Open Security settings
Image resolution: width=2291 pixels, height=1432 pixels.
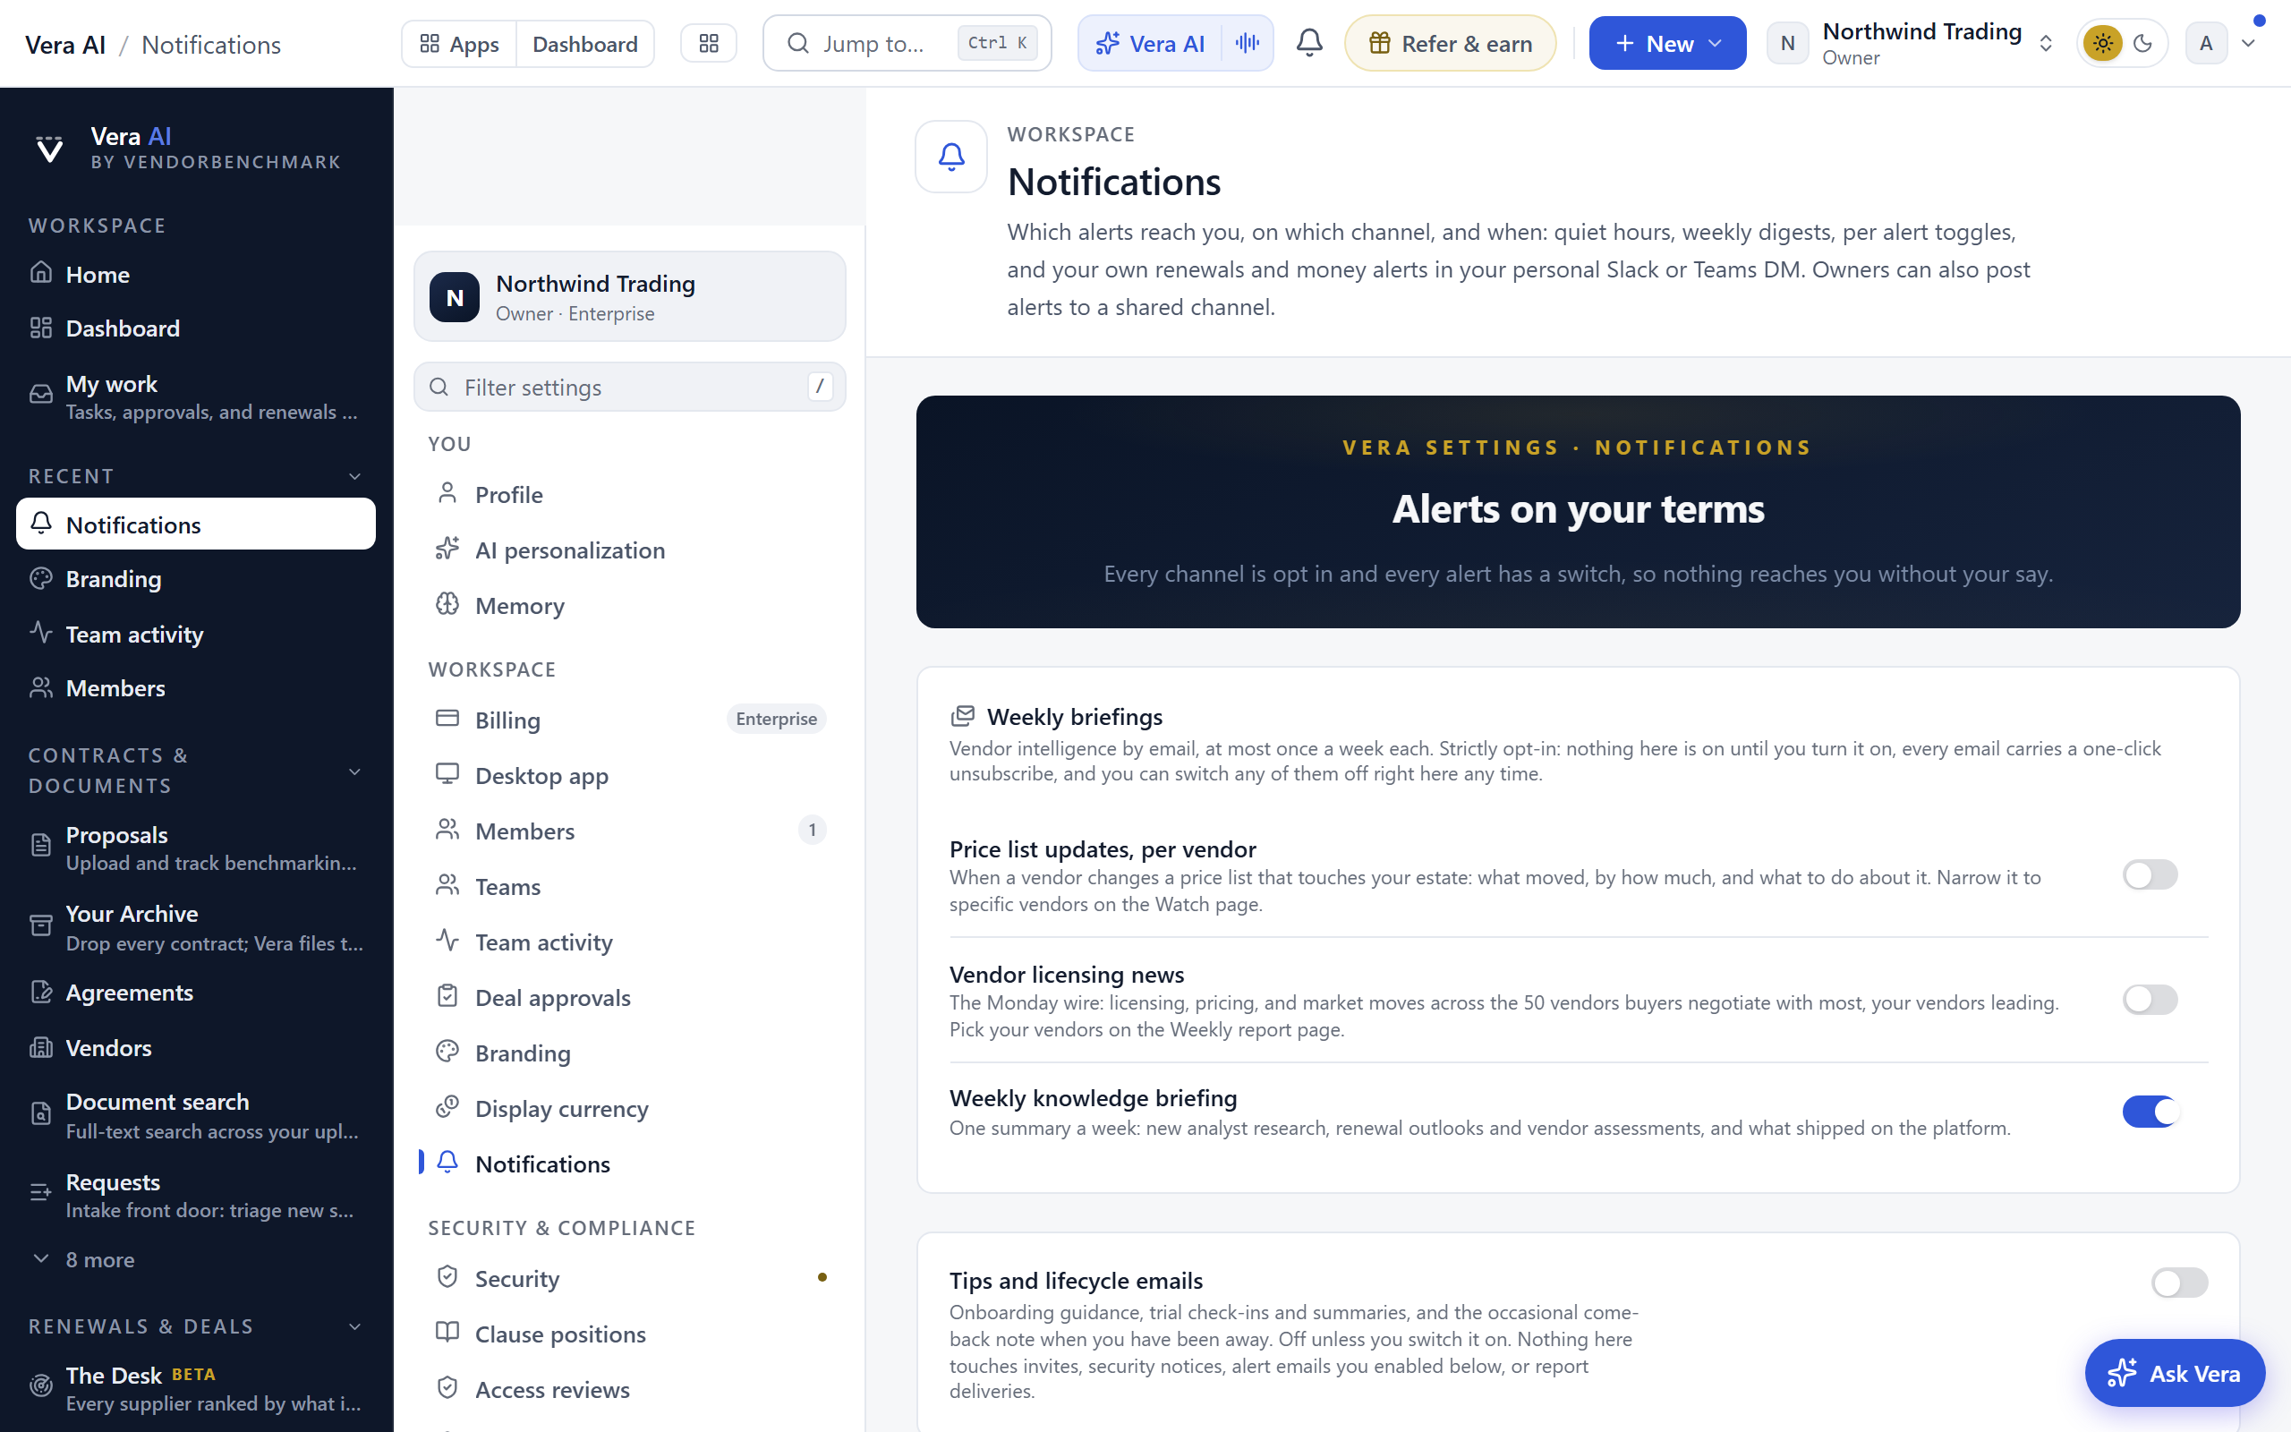tap(629, 1279)
